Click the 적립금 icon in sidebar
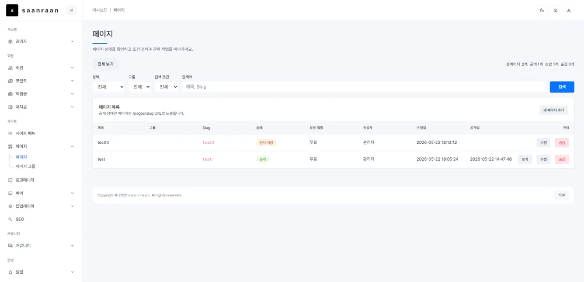 point(11,94)
